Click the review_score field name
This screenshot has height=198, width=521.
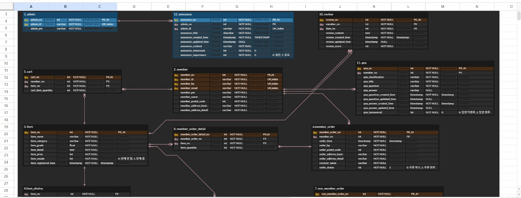334,46
